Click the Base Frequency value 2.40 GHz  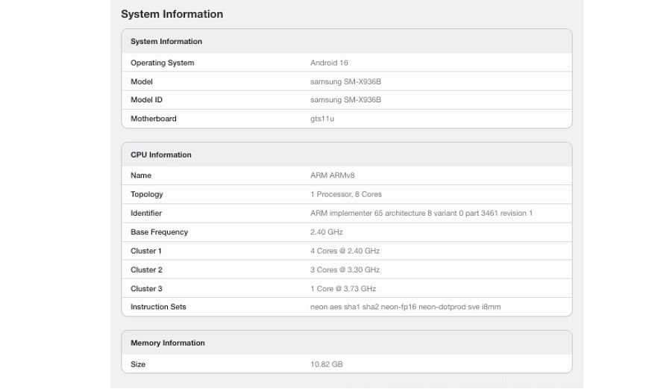(327, 232)
